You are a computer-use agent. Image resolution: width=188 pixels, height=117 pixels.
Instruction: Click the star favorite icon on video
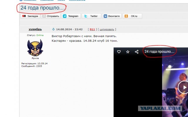[128, 52]
